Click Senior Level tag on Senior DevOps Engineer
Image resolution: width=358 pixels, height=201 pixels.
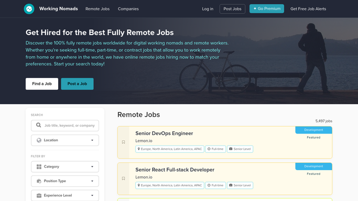point(240,149)
